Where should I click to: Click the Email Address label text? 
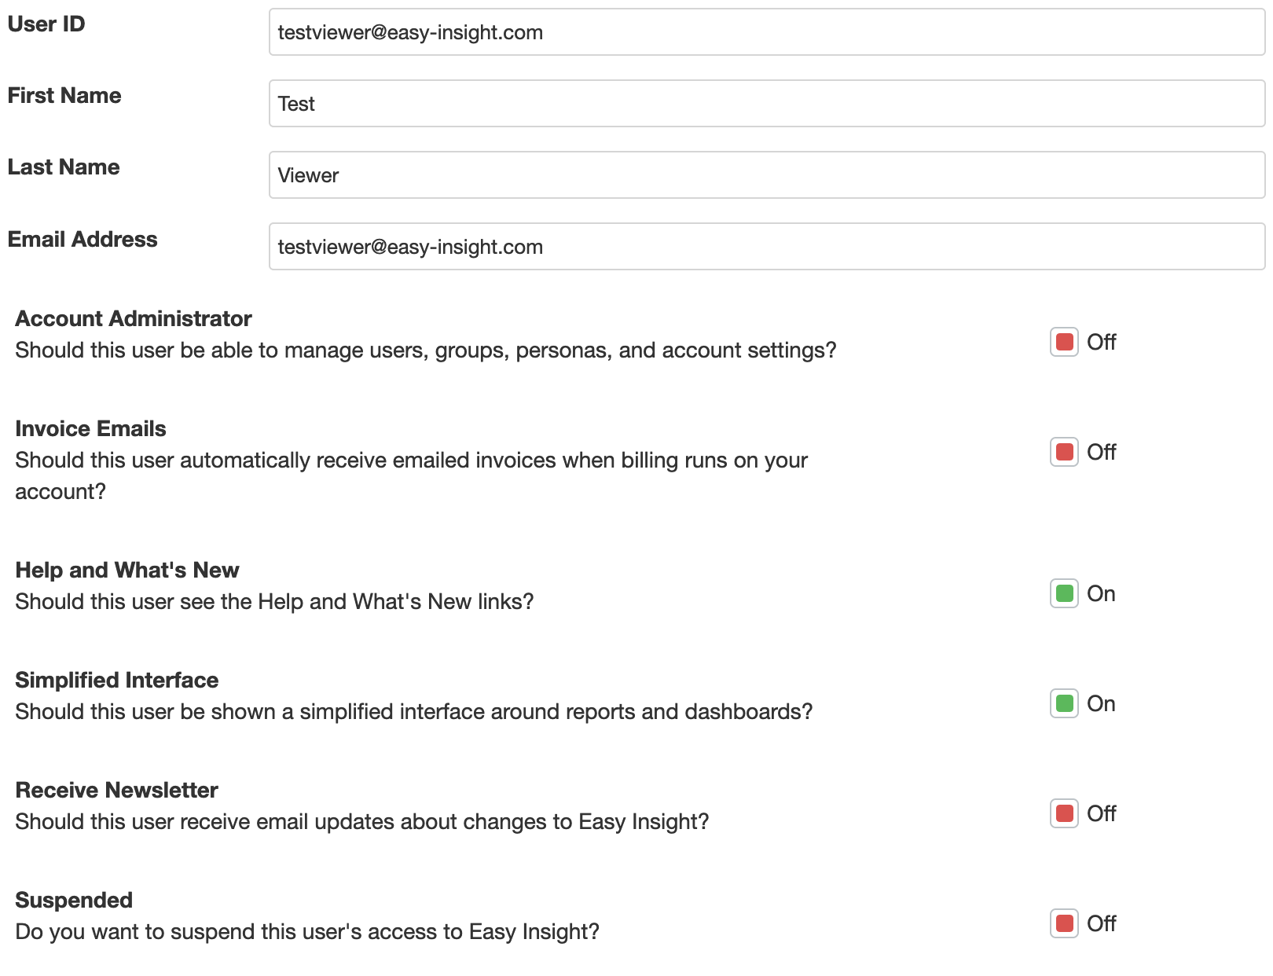(83, 240)
